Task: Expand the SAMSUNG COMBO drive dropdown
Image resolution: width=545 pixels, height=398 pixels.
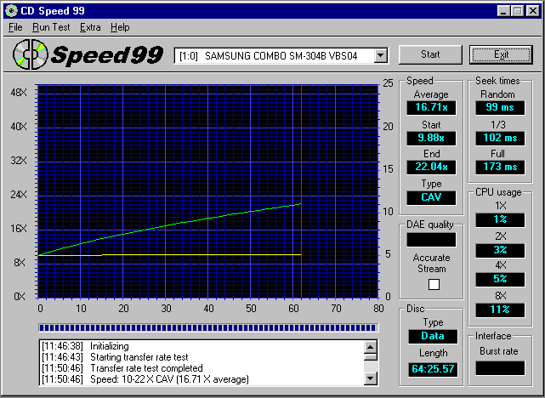Action: coord(380,55)
